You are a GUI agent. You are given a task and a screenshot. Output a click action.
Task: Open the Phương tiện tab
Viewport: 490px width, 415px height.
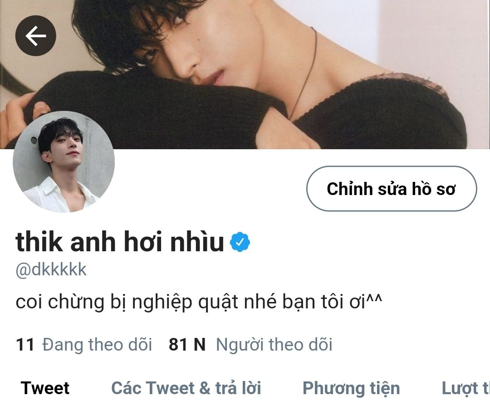coord(351,388)
